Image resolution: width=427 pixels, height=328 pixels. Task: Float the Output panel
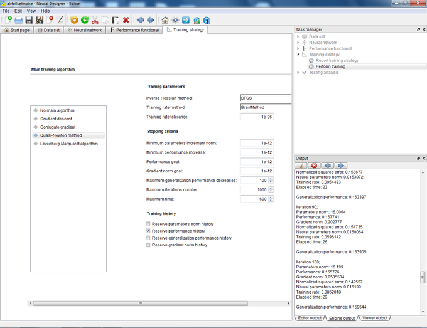(x=419, y=158)
